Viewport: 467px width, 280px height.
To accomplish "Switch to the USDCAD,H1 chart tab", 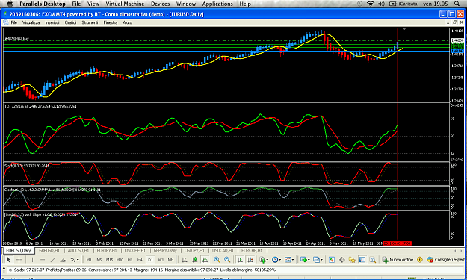I will 223,251.
